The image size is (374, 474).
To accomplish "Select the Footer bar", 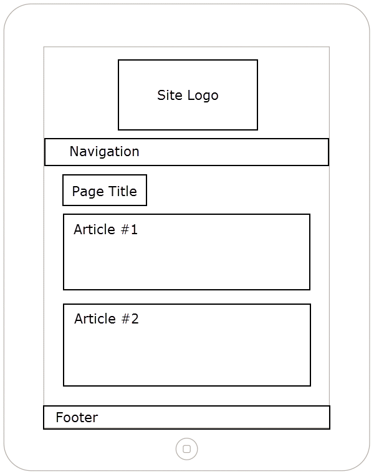I will click(186, 418).
